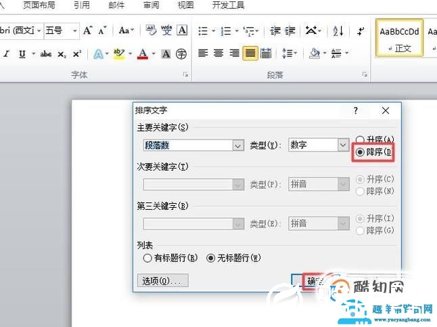Viewport: 437px width, 327px height.
Task: Click the Borders icon
Action: tap(336, 53)
